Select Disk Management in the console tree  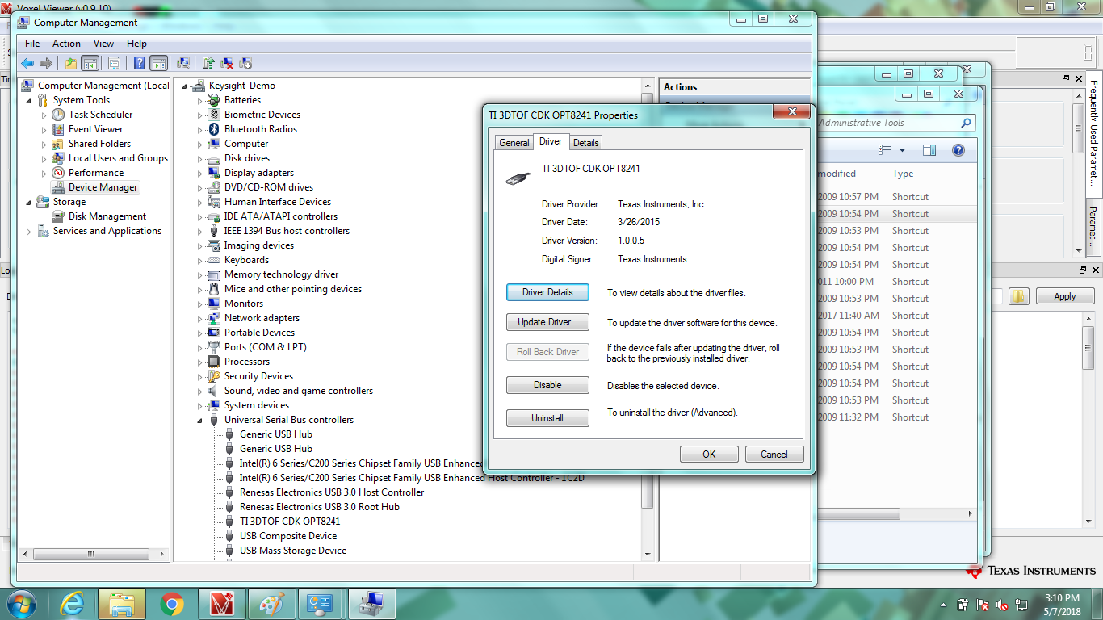(107, 216)
